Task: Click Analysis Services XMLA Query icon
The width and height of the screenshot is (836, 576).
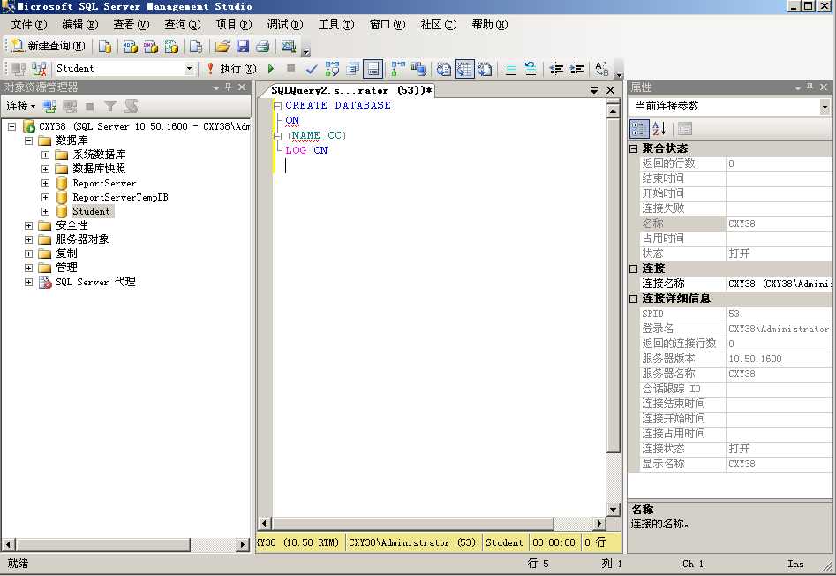Action: 171,47
